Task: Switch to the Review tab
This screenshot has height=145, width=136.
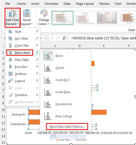Action: coord(104,4)
